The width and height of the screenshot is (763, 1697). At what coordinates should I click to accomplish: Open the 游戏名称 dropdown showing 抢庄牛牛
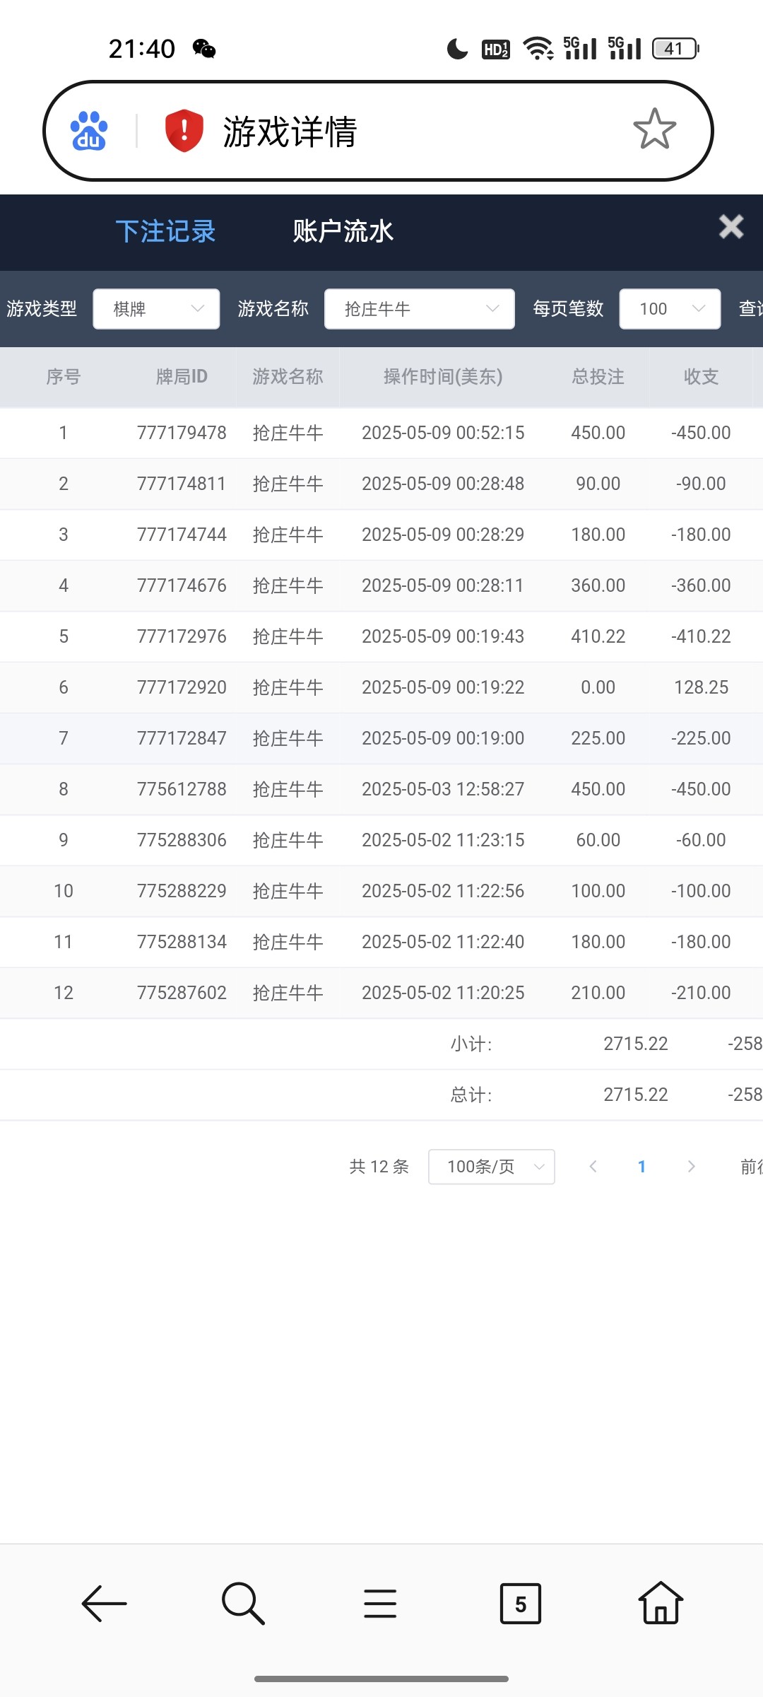click(419, 309)
